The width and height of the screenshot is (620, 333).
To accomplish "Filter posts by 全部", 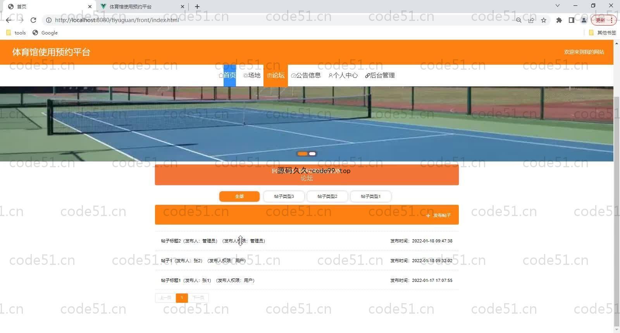I will [x=239, y=196].
